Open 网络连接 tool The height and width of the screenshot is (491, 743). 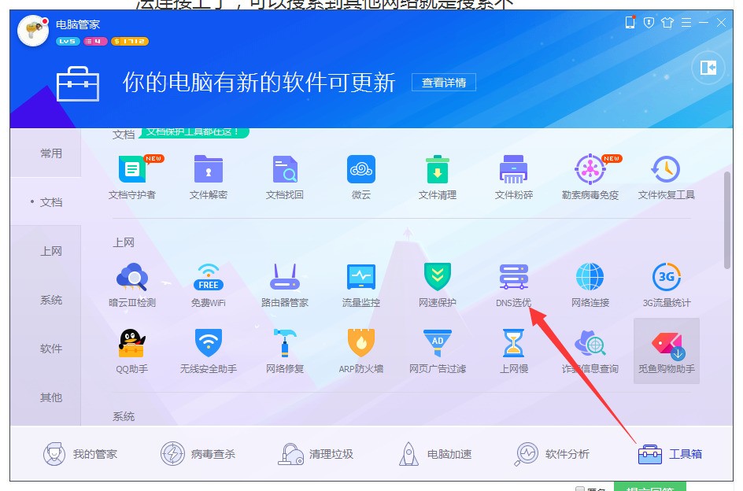(590, 285)
